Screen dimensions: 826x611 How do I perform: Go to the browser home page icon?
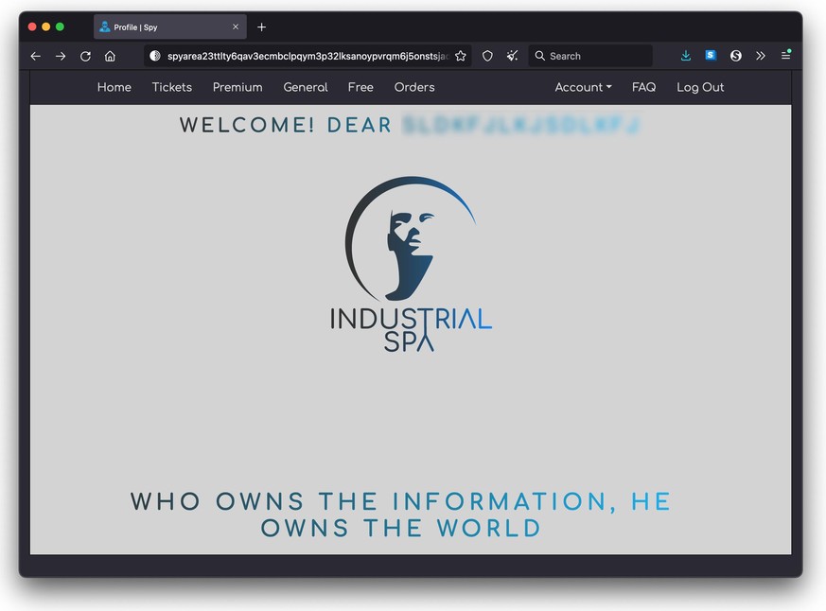(110, 56)
